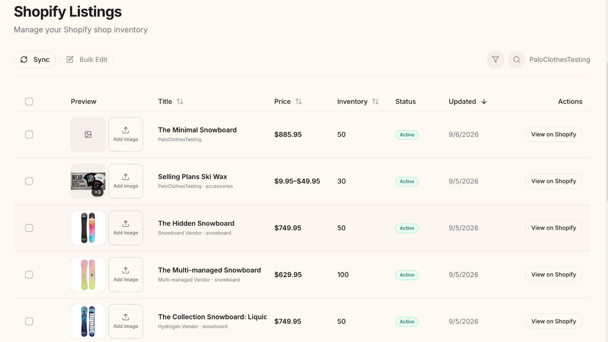Viewport: 608px width, 342px height.
Task: Click the Updated column down arrow
Action: 484,101
